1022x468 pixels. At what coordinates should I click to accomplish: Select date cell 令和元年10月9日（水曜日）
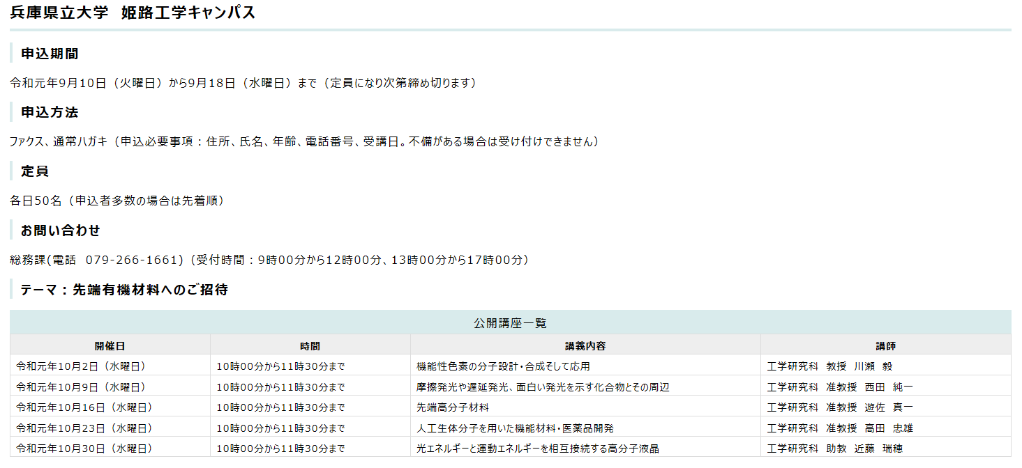110,387
